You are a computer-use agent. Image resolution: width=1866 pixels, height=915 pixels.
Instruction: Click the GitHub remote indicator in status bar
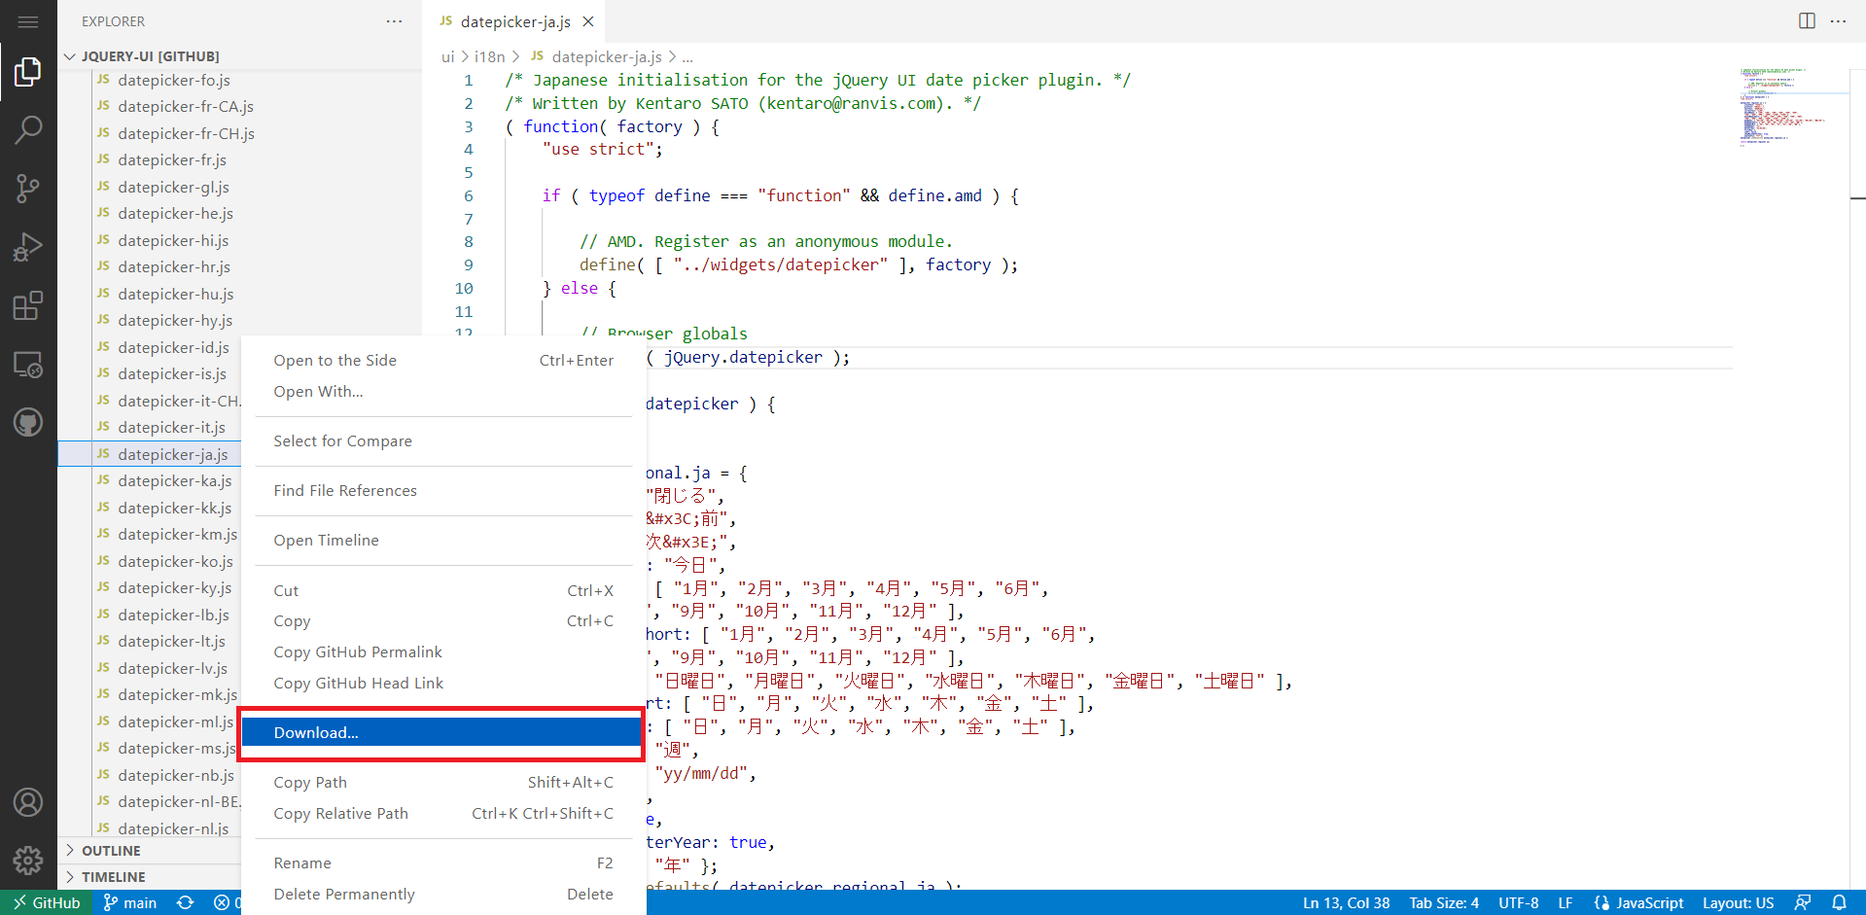47,902
